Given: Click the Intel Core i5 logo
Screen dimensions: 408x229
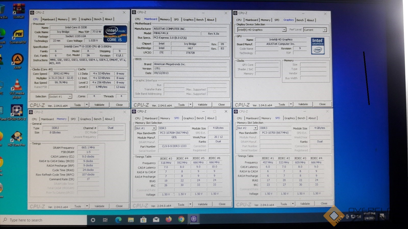Looking at the screenshot, I should click(115, 34).
